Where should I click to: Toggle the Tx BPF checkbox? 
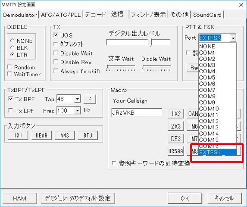pyautogui.click(x=10, y=99)
